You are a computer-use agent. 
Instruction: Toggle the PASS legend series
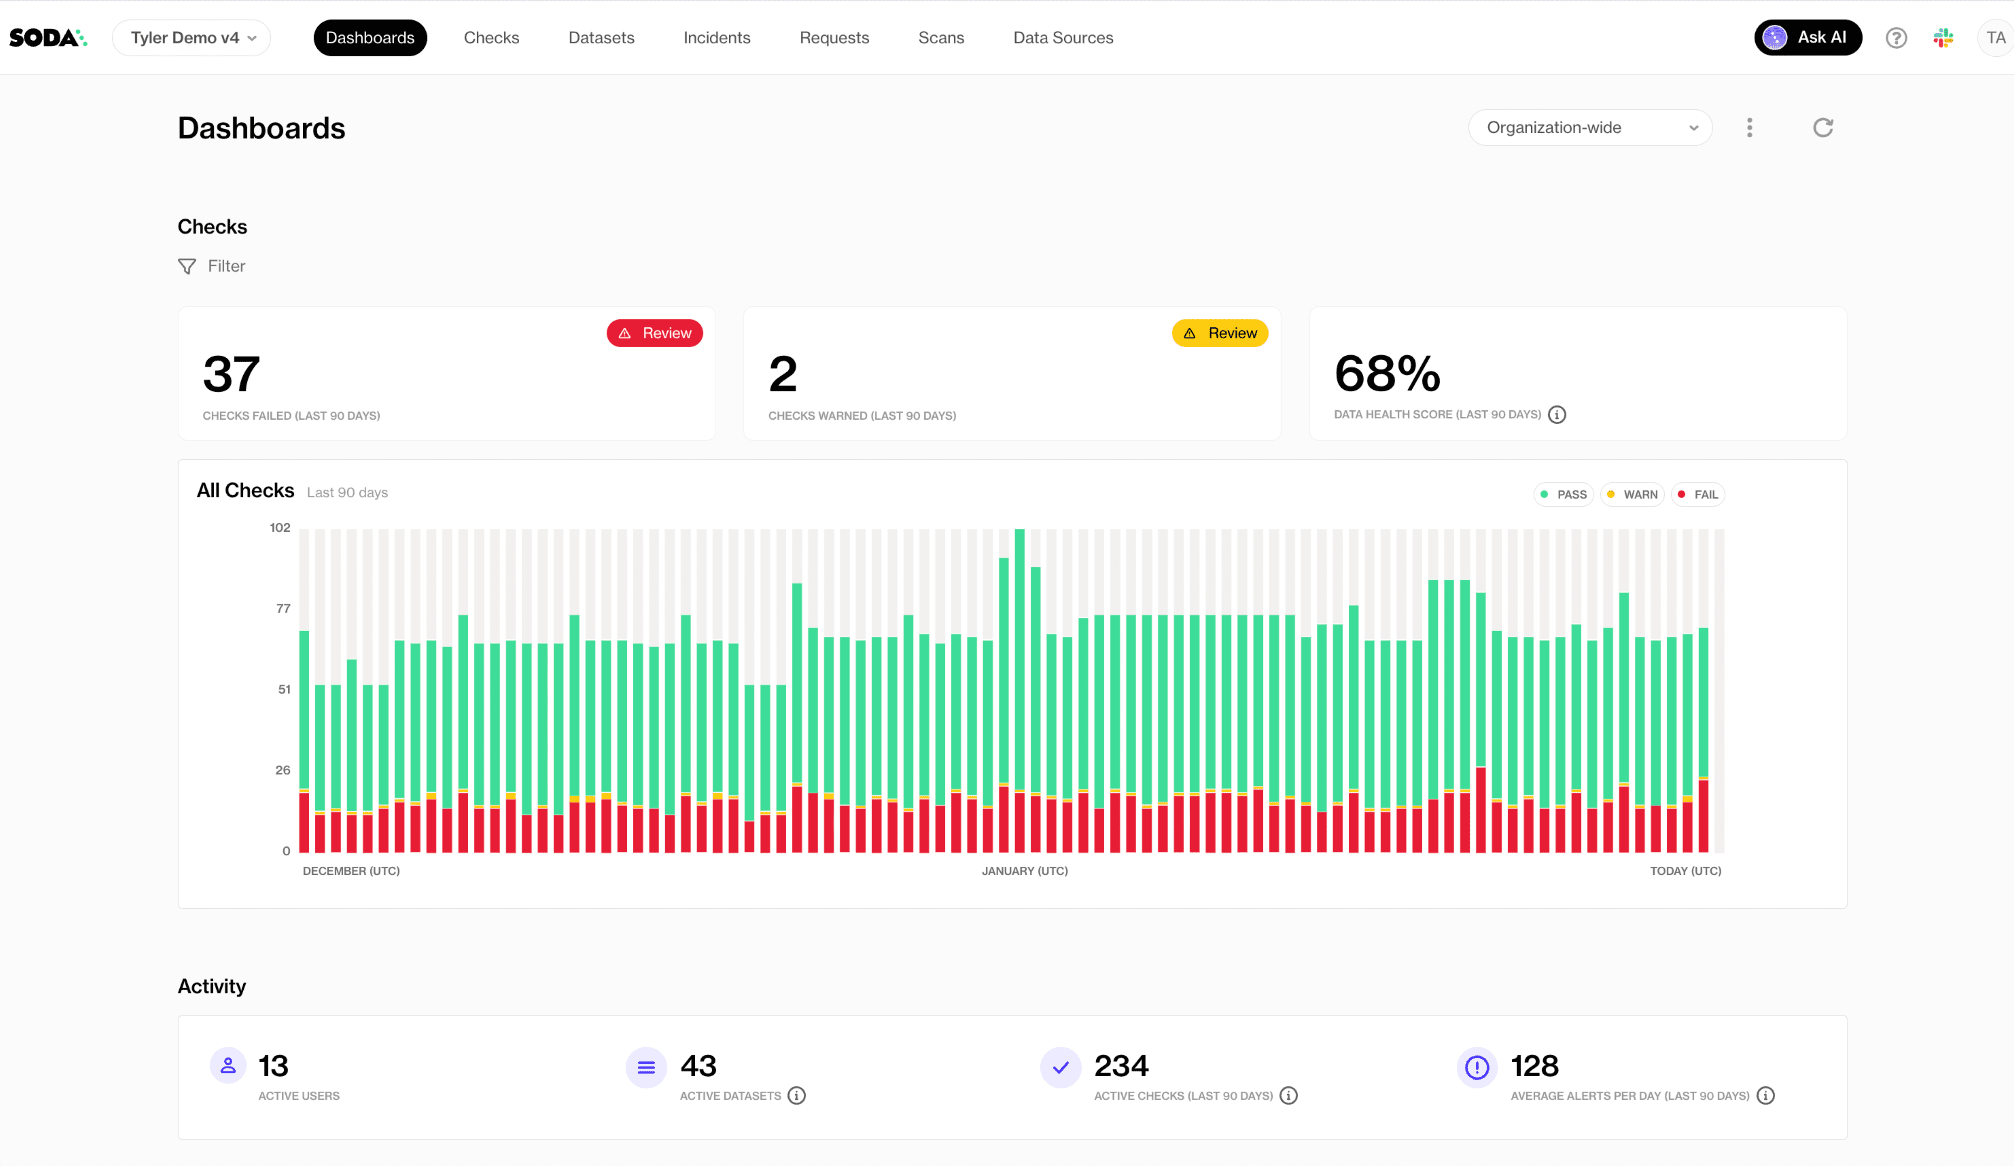pyautogui.click(x=1563, y=495)
